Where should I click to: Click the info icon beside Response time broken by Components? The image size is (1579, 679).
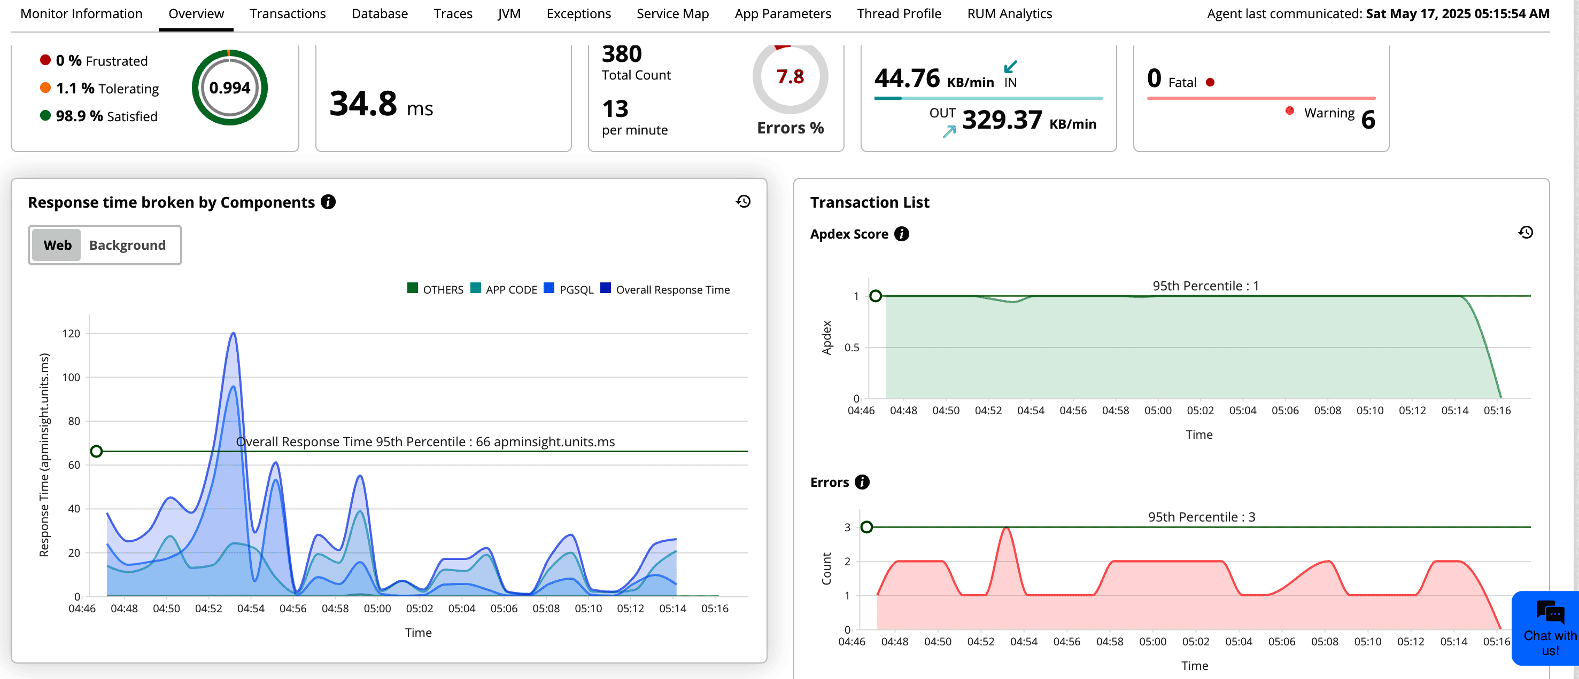[328, 202]
